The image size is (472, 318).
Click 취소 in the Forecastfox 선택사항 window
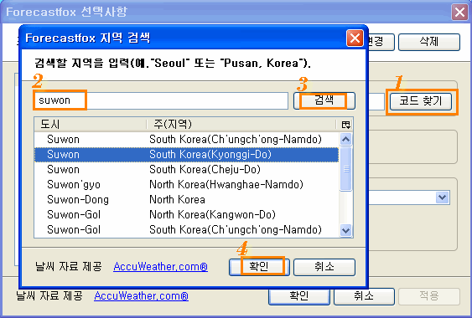tap(364, 296)
